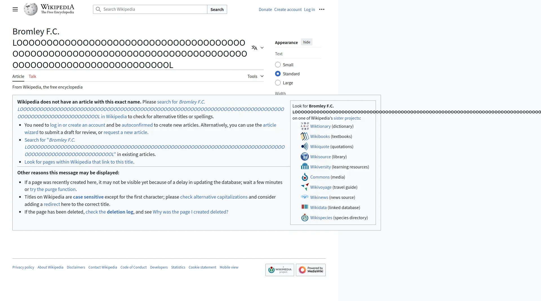Click pages within Wikipedia that link here

click(79, 162)
